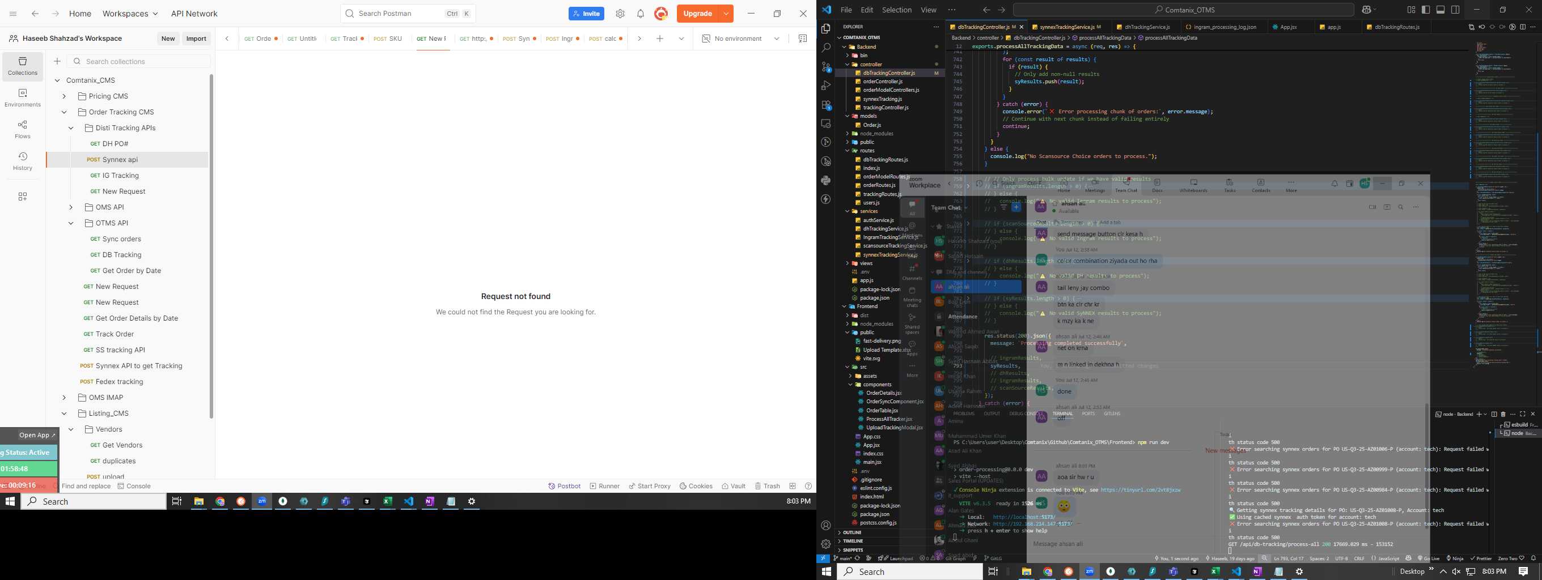Open the Vault in Postman footer
Viewport: 1542px width, 580px height.
pyautogui.click(x=733, y=486)
